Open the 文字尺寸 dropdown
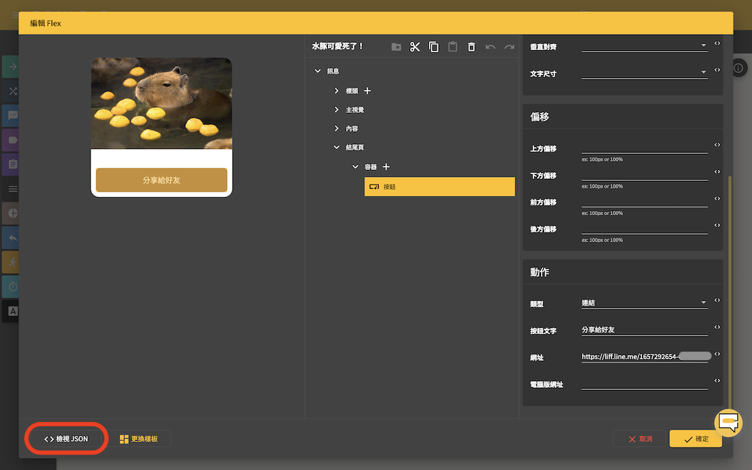This screenshot has height=470, width=752. tap(644, 72)
